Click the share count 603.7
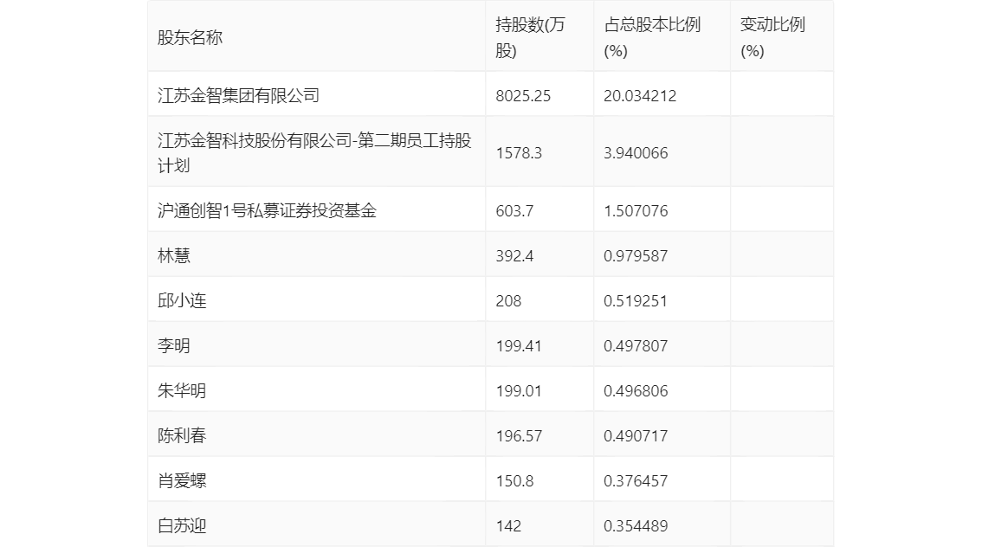Viewport: 982px width, 547px height. click(514, 211)
